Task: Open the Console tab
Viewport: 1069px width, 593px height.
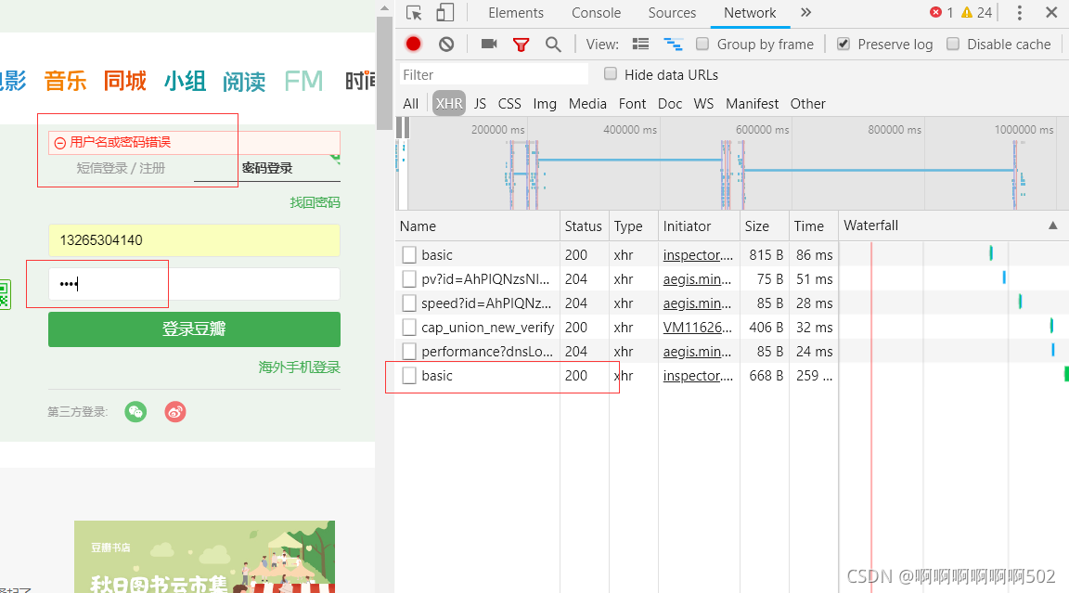Action: click(x=596, y=13)
